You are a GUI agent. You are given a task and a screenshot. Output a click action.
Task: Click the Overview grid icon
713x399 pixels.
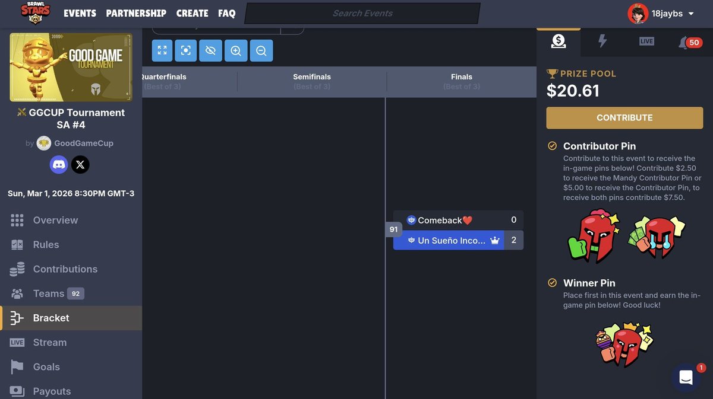(17, 220)
